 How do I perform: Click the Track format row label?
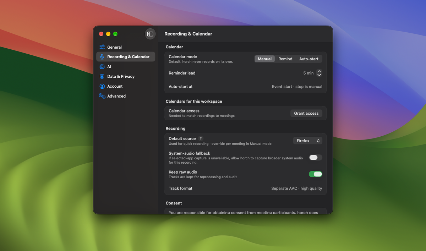[180, 189]
